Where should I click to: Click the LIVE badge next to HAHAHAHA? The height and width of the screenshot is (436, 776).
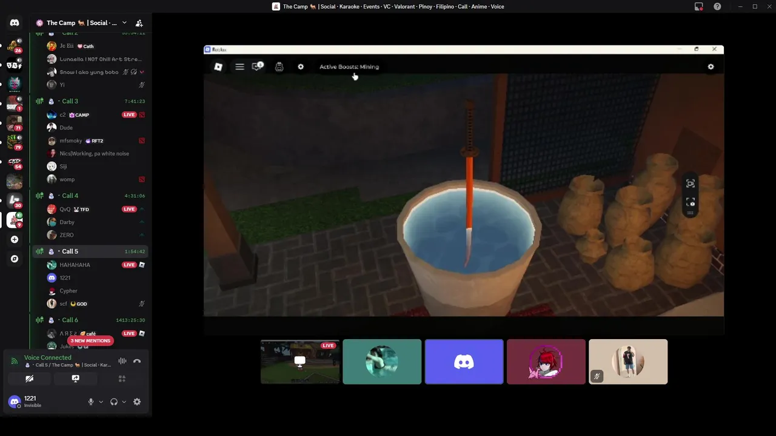129,265
